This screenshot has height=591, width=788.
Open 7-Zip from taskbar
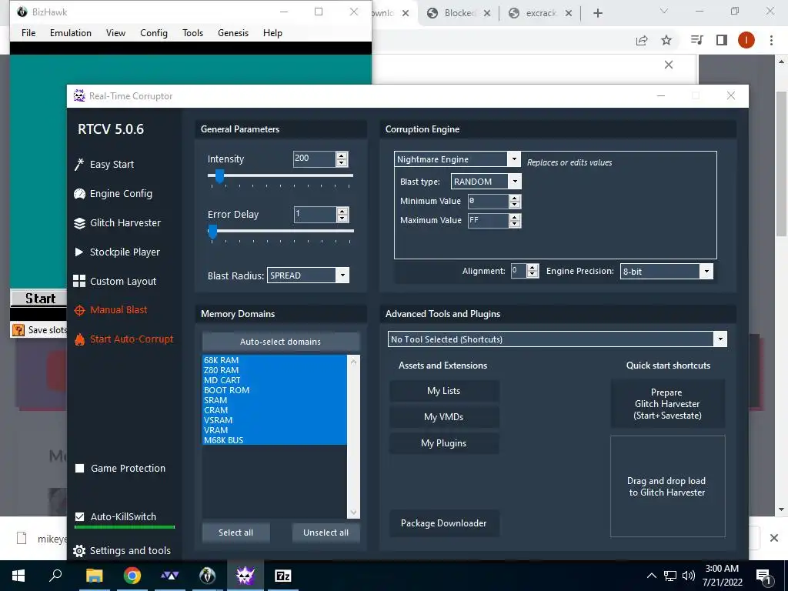click(x=283, y=576)
